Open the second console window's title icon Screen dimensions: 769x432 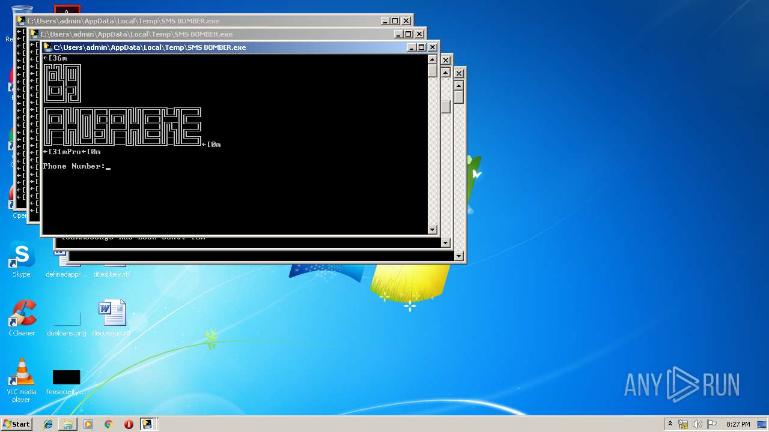(x=34, y=34)
